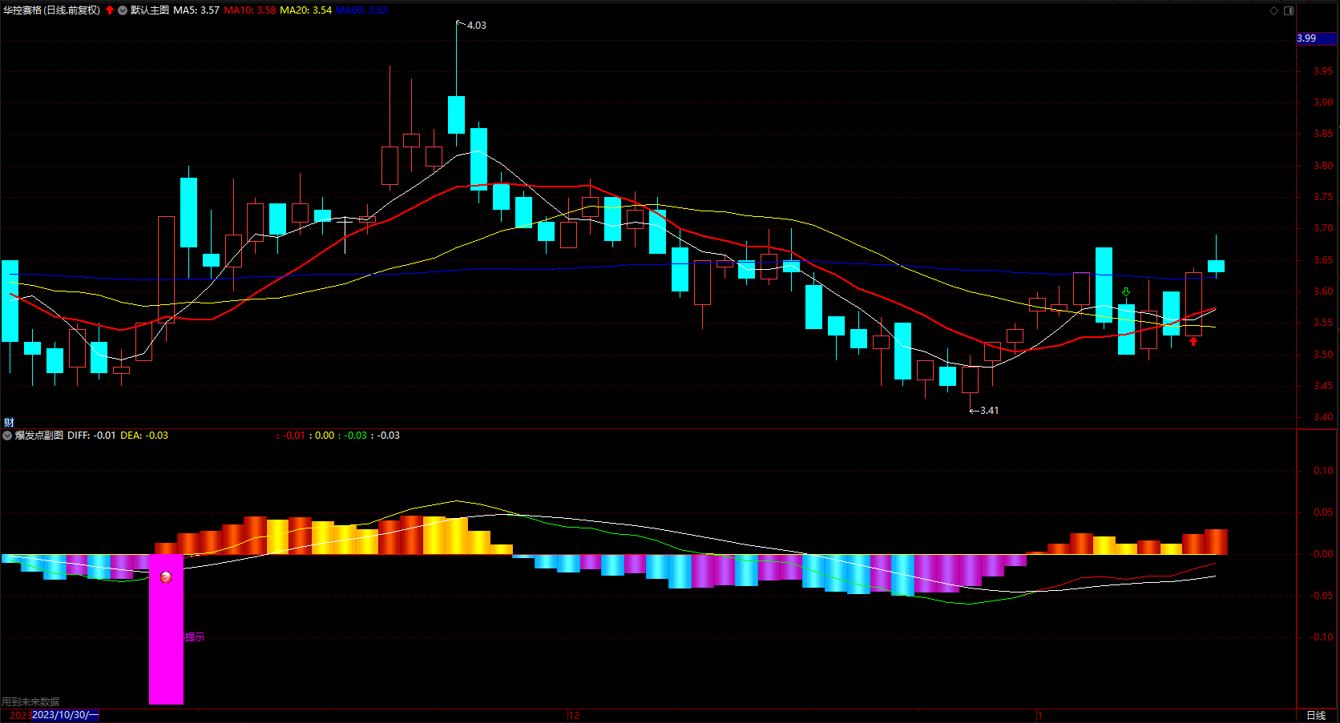Click the red up-arrow beside 华控赛格 title
Viewport: 1340px width, 723px height.
pyautogui.click(x=110, y=10)
